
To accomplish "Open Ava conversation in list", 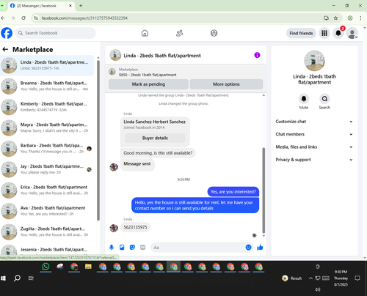I will (47, 211).
